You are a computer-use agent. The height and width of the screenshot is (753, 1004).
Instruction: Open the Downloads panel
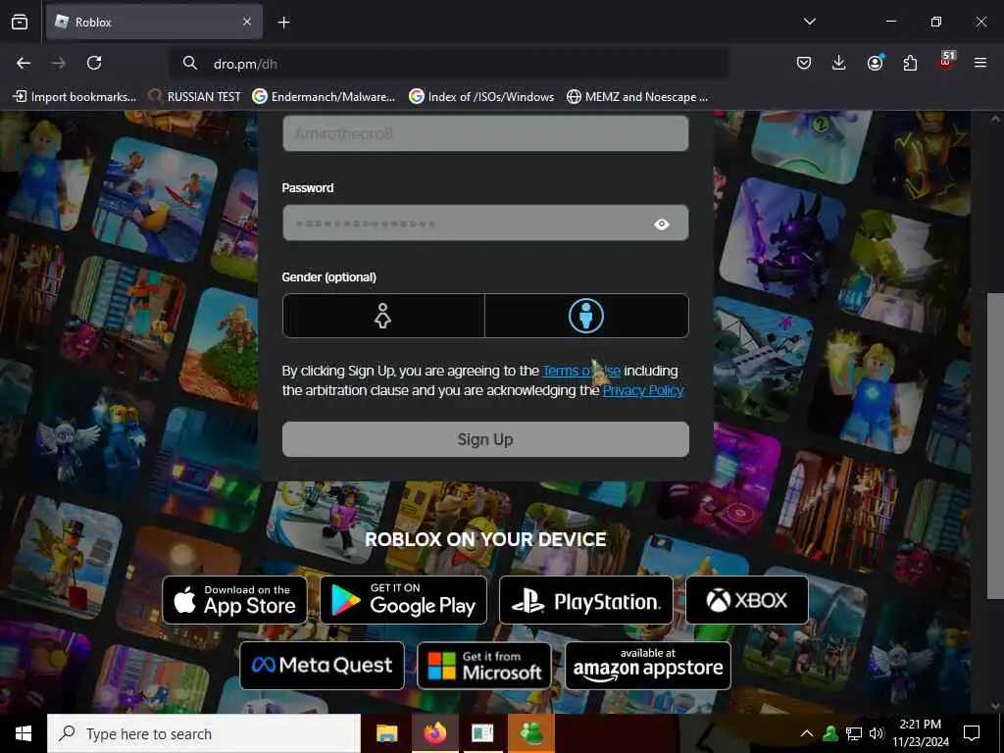pyautogui.click(x=839, y=63)
